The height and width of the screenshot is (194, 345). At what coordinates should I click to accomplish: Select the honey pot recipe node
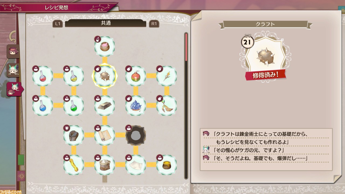[x=167, y=164]
